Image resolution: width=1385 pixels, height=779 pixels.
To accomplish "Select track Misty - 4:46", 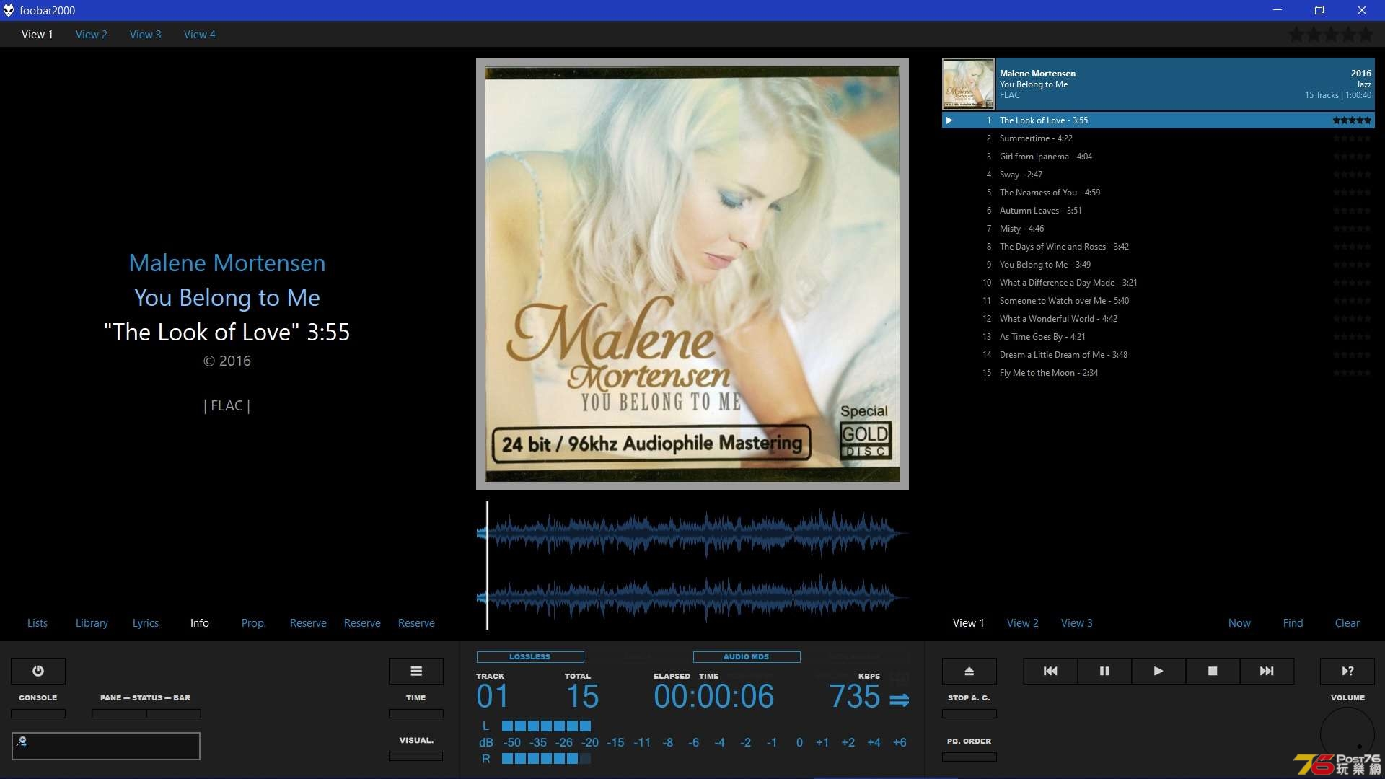I will coord(1158,229).
